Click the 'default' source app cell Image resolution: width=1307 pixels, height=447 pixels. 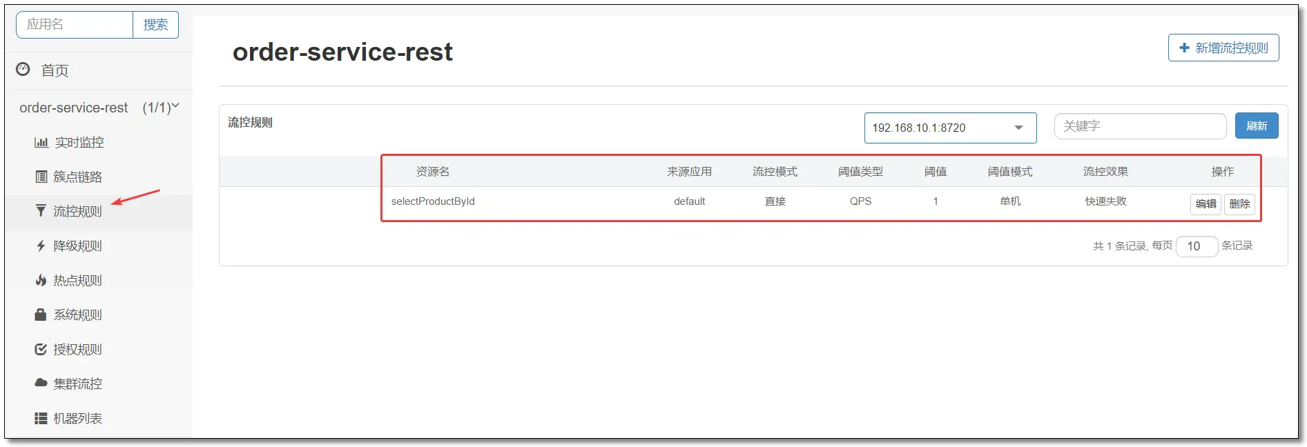689,201
